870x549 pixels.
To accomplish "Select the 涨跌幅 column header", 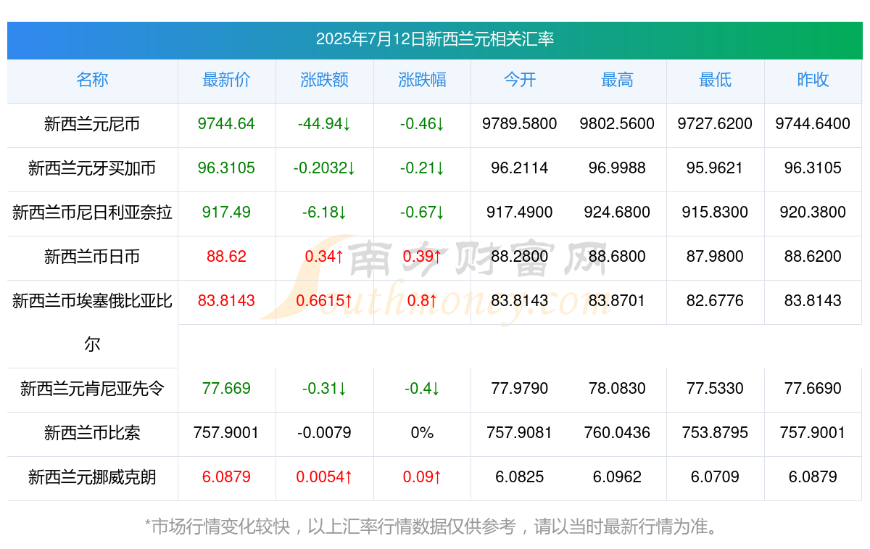I will pyautogui.click(x=422, y=80).
